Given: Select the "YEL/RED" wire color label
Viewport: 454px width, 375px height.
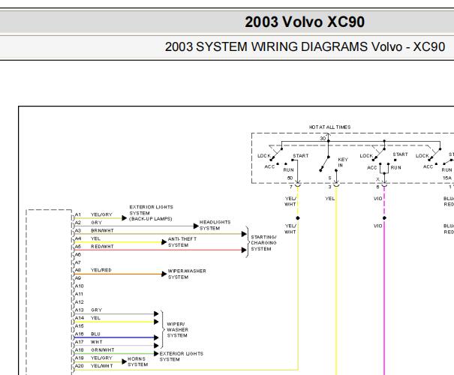Looking at the screenshot, I should (x=101, y=270).
